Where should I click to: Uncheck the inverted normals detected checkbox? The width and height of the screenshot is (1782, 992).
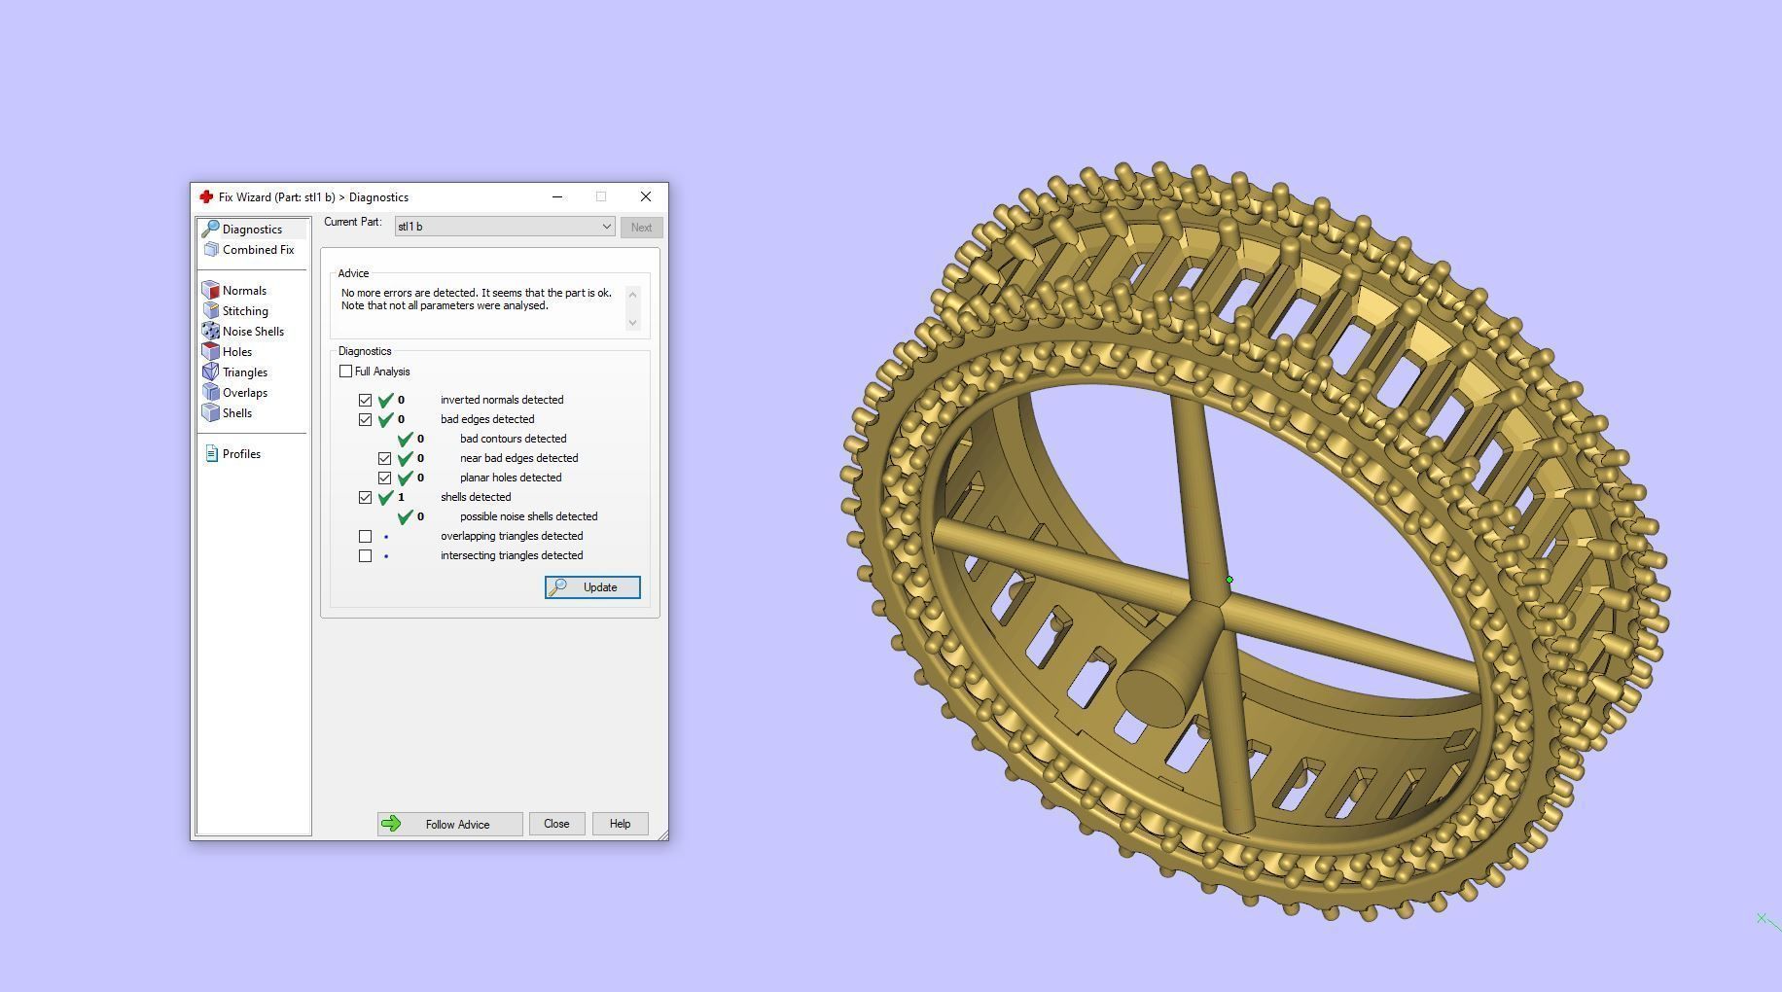pyautogui.click(x=365, y=401)
